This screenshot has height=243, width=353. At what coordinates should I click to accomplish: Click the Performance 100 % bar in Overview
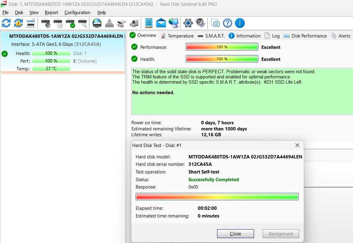click(222, 47)
